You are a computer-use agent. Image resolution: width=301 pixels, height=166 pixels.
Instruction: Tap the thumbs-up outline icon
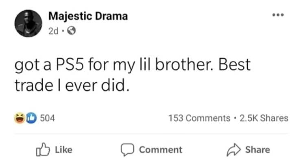(x=42, y=150)
